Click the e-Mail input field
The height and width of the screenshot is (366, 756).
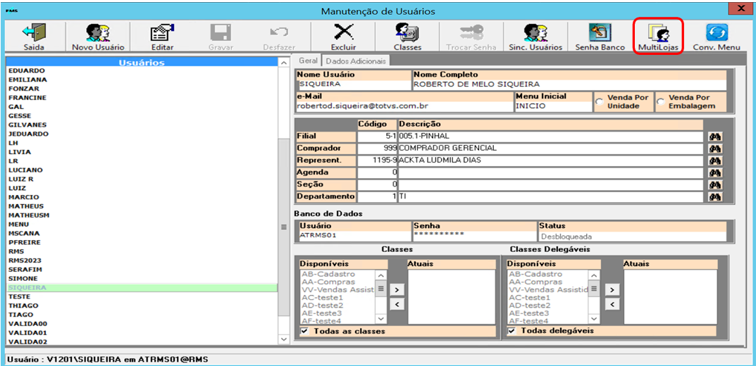405,106
